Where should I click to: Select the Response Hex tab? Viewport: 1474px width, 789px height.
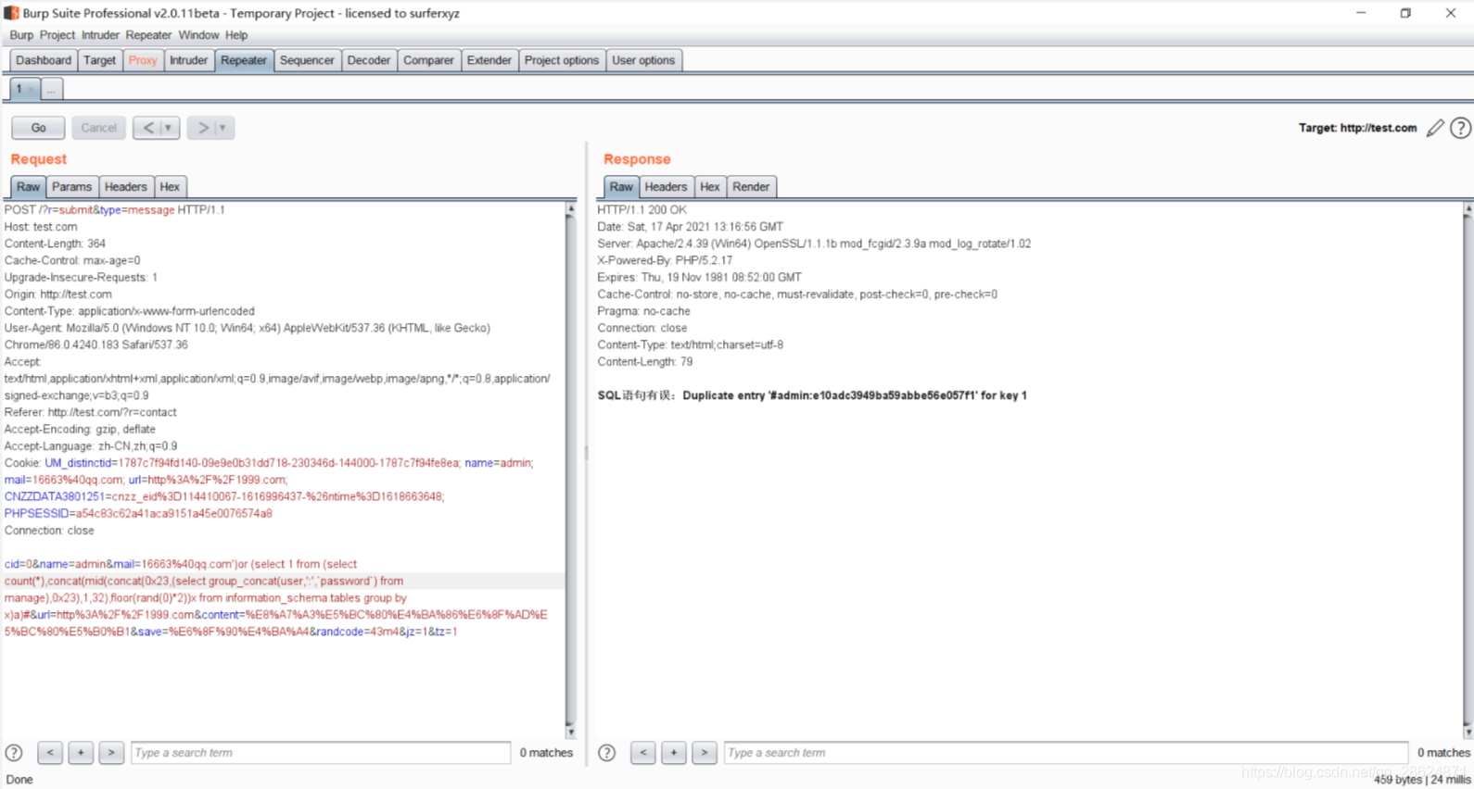710,187
